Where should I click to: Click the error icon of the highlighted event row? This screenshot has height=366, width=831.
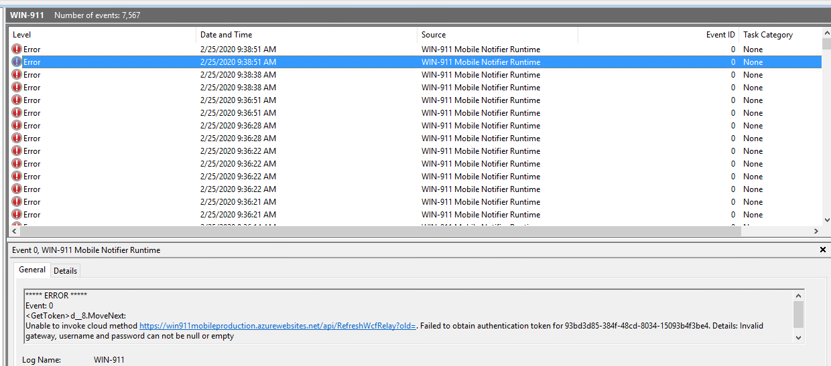tap(17, 62)
